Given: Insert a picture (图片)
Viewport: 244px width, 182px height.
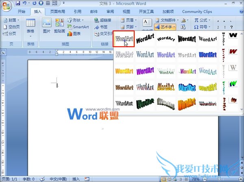Looking at the screenshot, I should tap(46, 26).
